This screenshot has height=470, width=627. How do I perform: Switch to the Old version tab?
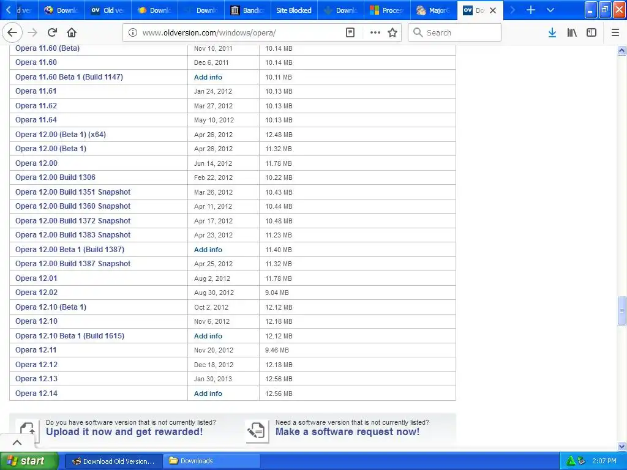[108, 10]
